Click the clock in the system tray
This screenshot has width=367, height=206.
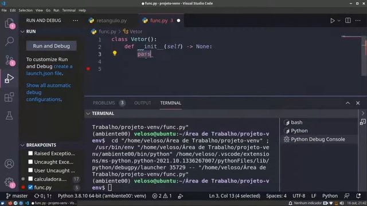pos(357,203)
